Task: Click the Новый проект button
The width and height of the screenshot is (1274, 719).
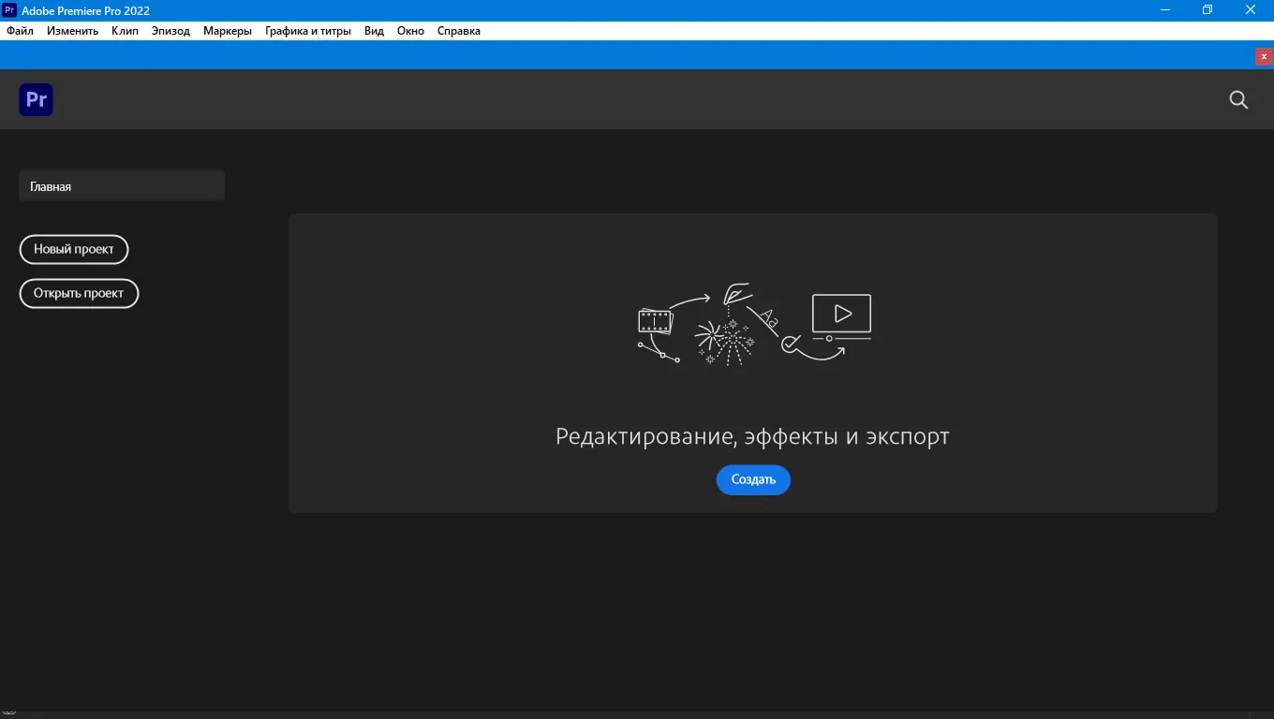Action: click(74, 249)
